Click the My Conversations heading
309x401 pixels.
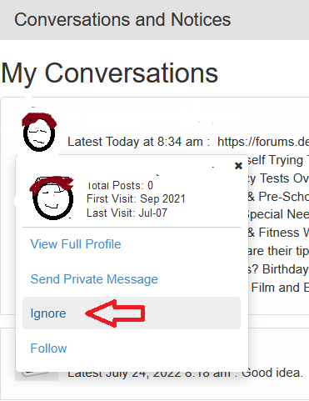click(110, 73)
